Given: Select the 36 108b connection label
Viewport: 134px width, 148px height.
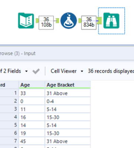Looking at the screenshot, I should pyautogui.click(x=46, y=23).
